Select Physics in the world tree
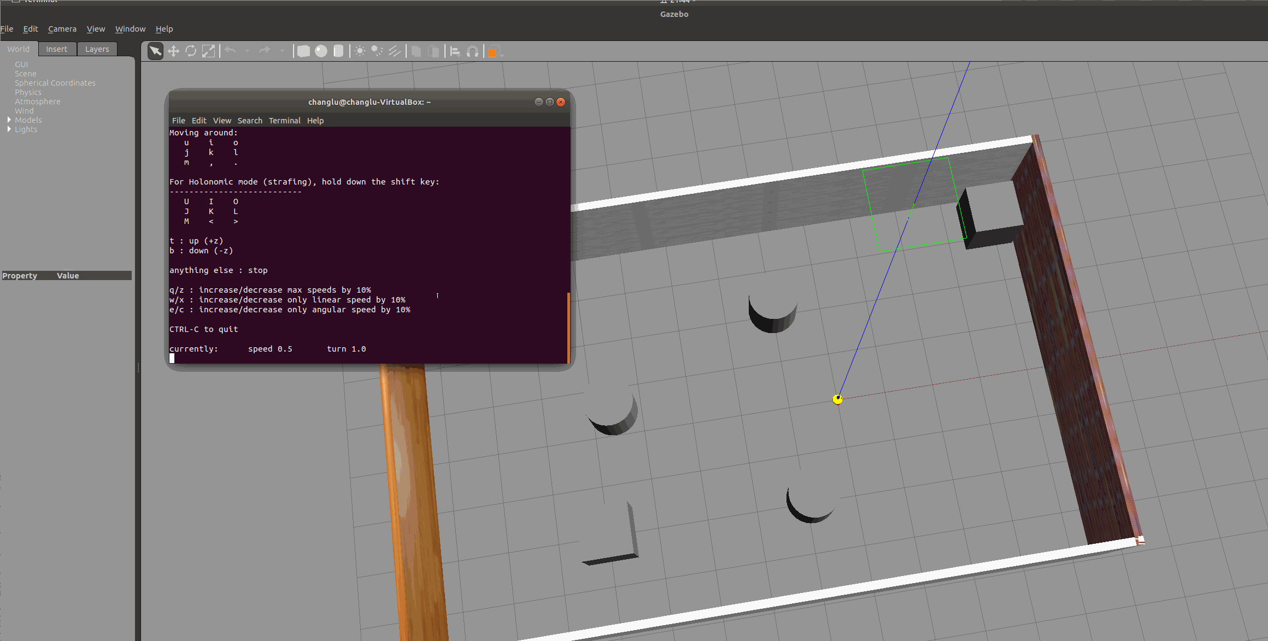Screen dimensions: 1268x641 [x=28, y=92]
